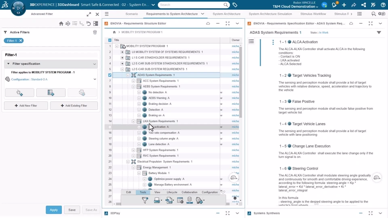Uncheck the ADAS System Requirements row checkbox

tap(110, 75)
